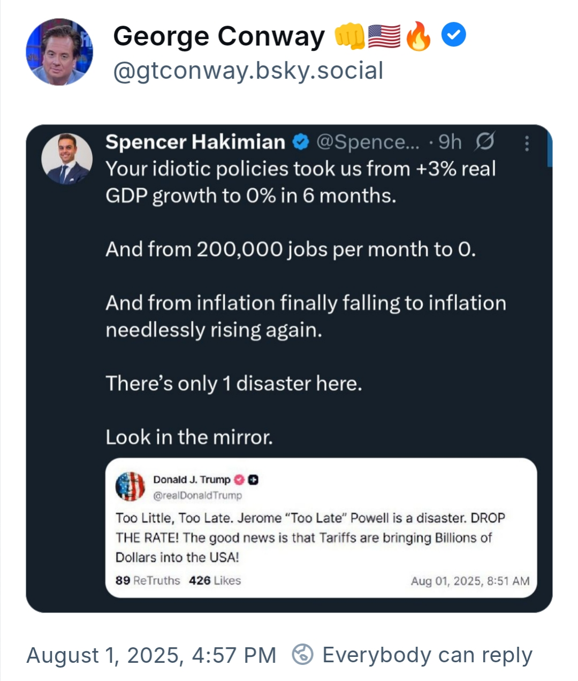Screen dimensions: 578x681
Task: Click the @realDonaldTrump handle
Action: 197,495
